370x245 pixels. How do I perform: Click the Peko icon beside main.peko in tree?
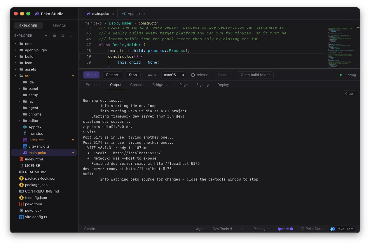25,153
